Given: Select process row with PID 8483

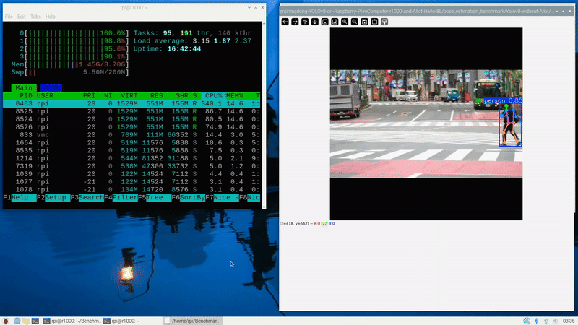Looking at the screenshot, I should pos(131,103).
